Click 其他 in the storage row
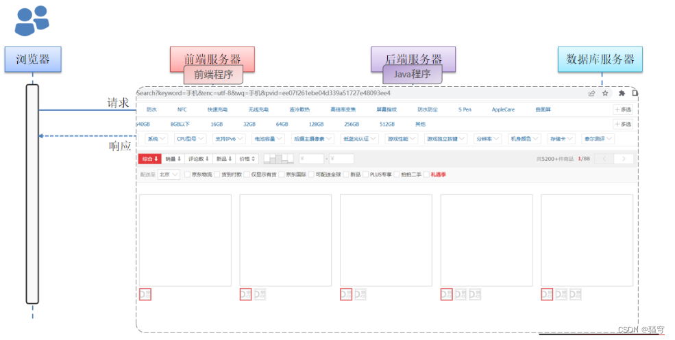 (x=420, y=125)
